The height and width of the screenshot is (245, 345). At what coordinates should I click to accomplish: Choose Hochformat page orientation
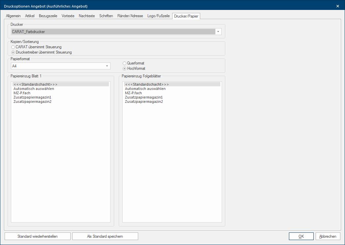(124, 68)
